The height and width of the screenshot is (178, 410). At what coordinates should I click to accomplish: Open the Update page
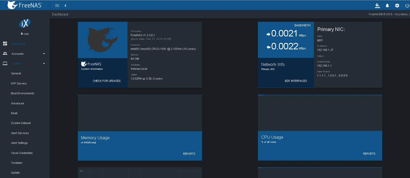point(15,173)
